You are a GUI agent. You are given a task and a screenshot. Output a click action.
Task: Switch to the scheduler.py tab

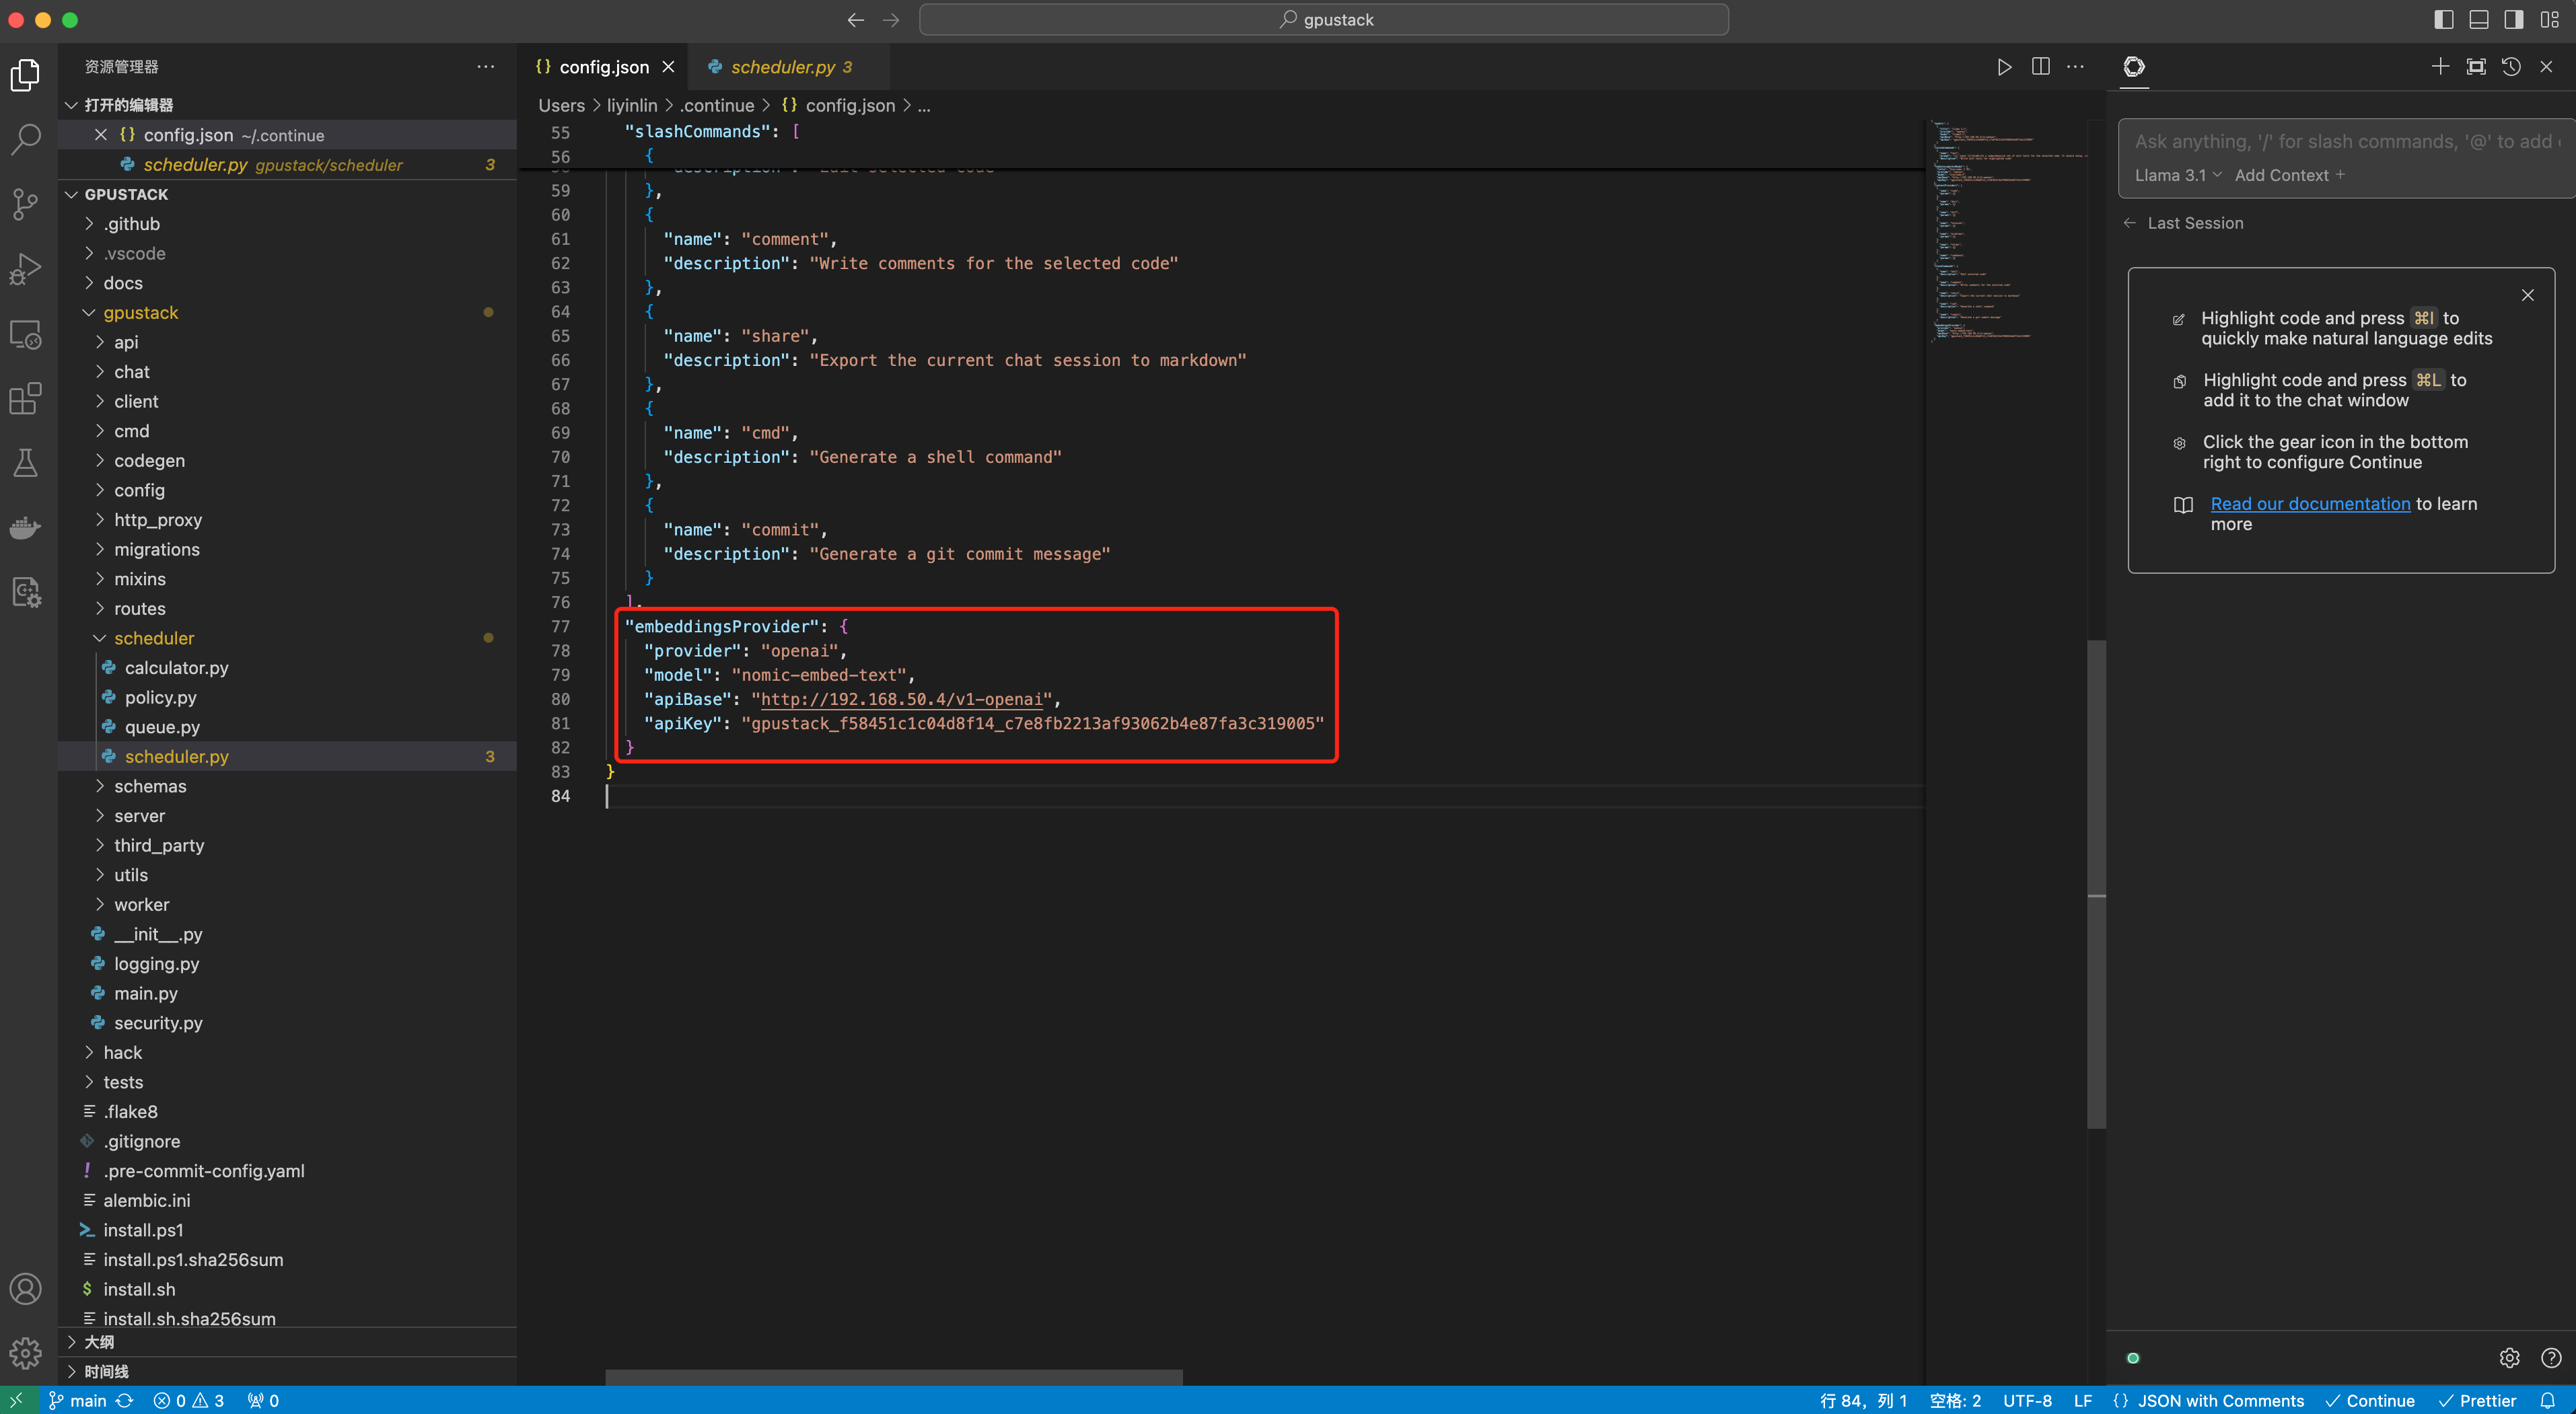coord(782,67)
